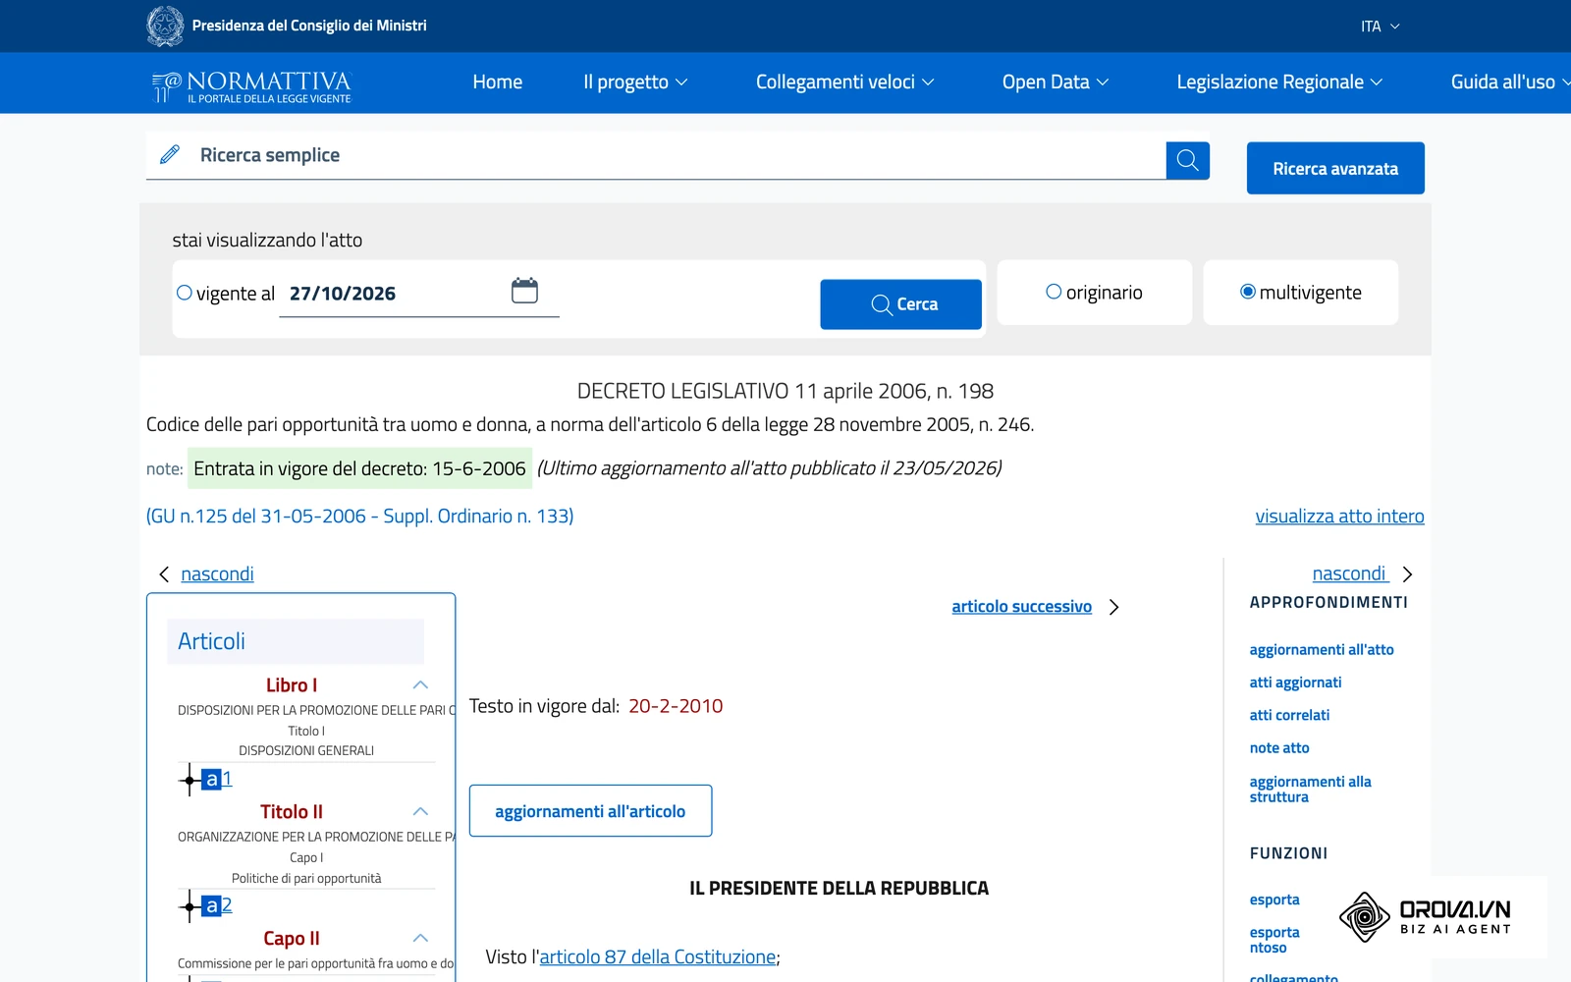This screenshot has width=1571, height=982.
Task: Click the Cerca button
Action: coord(900,304)
